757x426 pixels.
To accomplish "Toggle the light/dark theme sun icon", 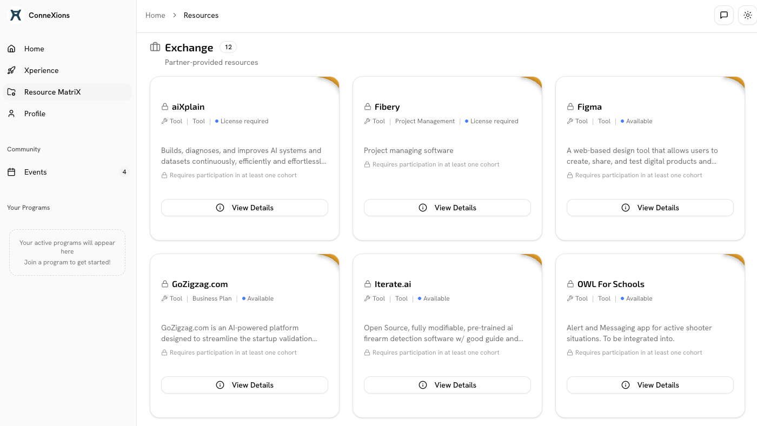I will 748,15.
